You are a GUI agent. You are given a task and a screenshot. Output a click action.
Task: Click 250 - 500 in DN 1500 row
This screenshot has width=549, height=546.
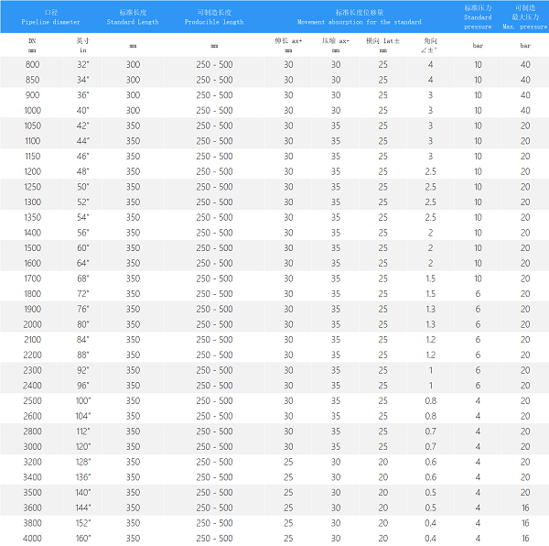[x=214, y=247]
